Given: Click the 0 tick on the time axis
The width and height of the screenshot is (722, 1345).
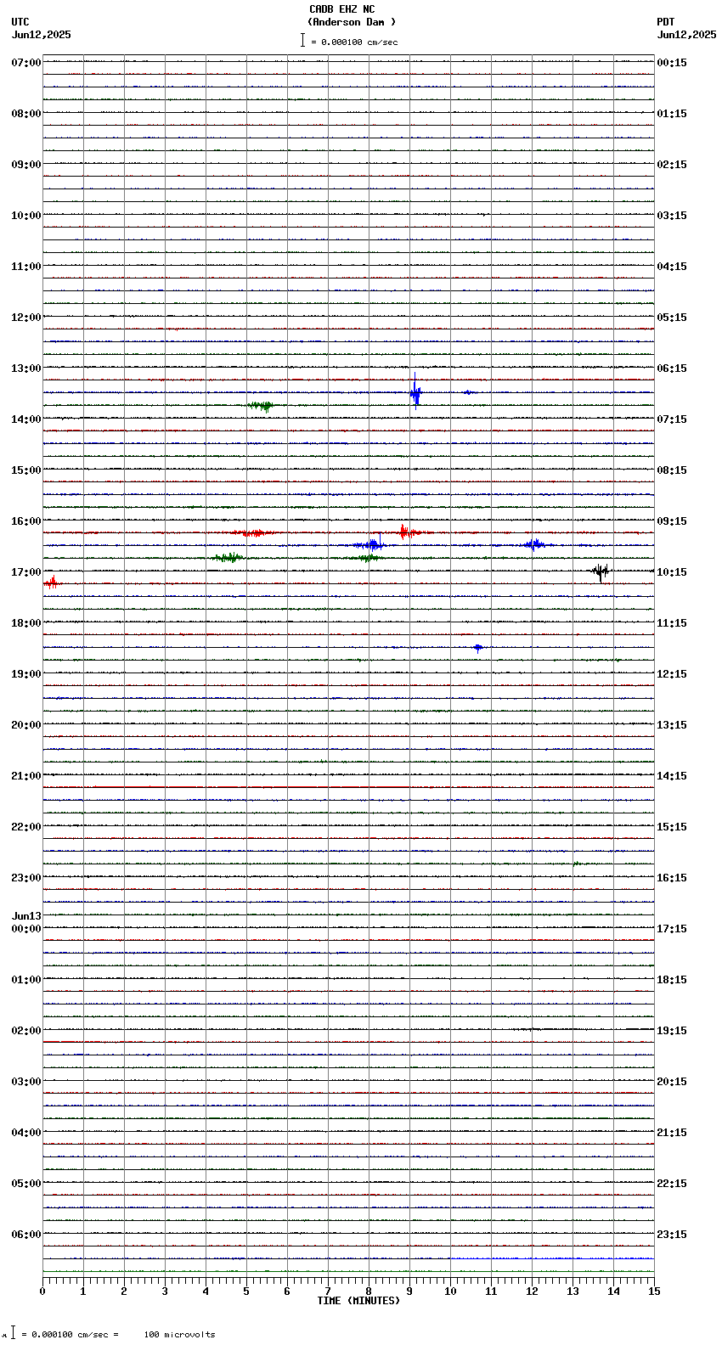Looking at the screenshot, I should coord(42,1292).
